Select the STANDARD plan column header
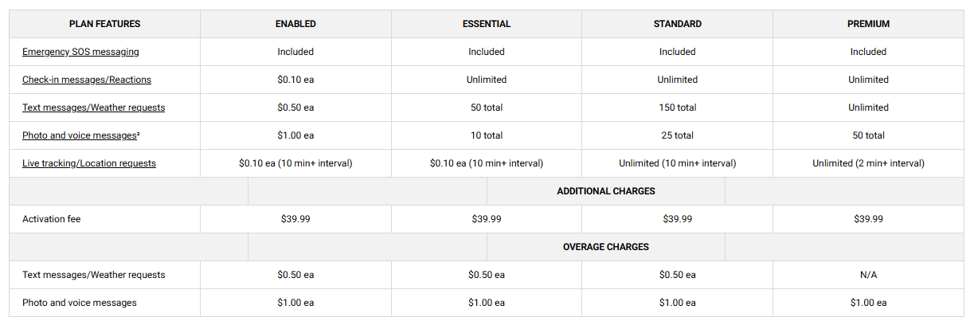Screen dimensions: 974x325 click(x=678, y=24)
